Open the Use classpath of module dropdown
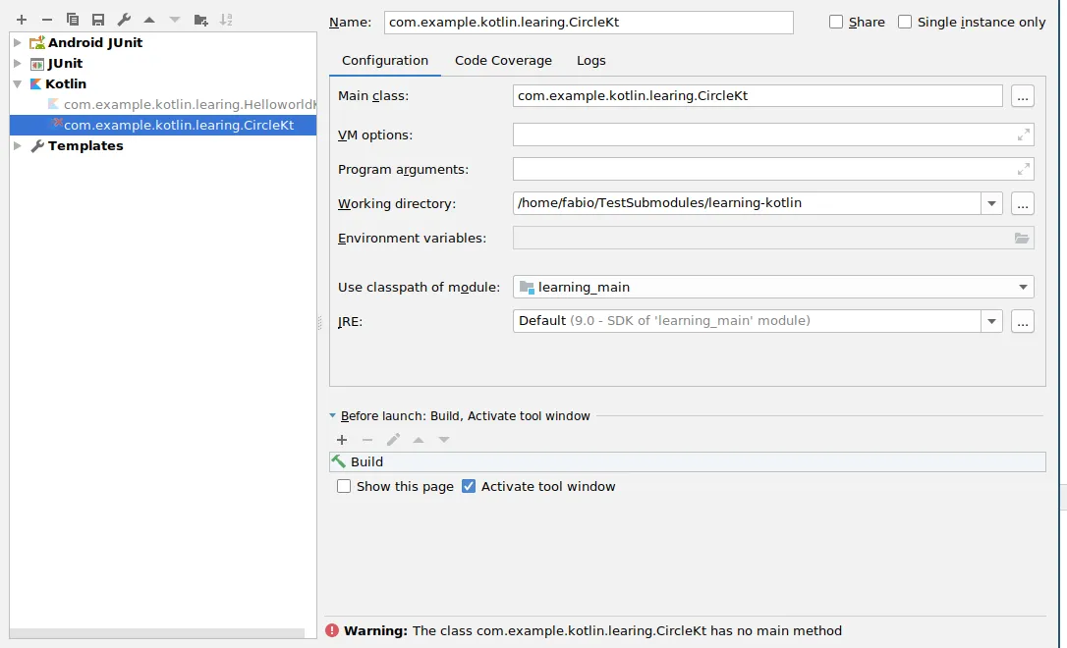 [x=1024, y=288]
